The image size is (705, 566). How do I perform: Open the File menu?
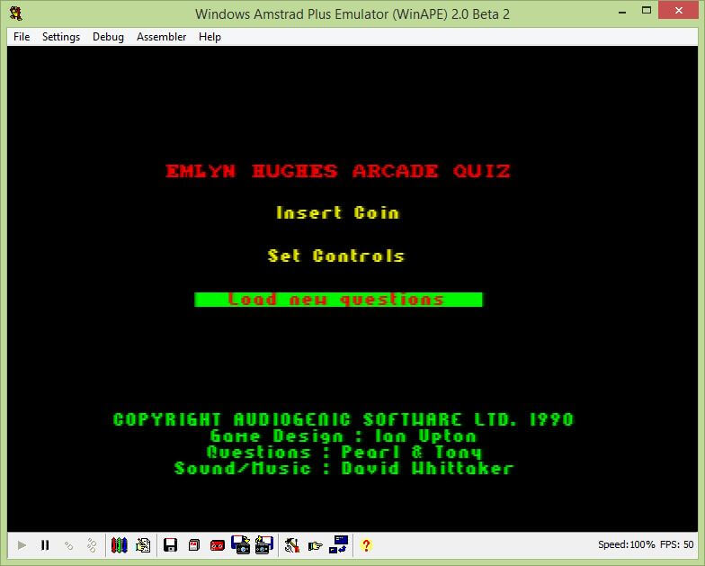[22, 37]
